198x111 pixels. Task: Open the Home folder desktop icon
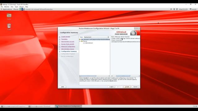point(9,16)
